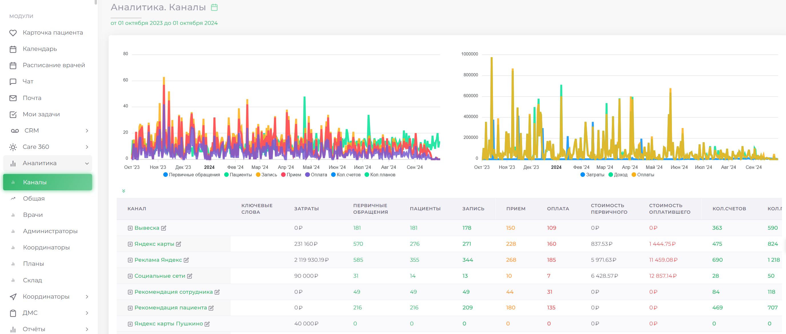Expand the Реклама Яндекс channel row
Viewport: 786px width, 334px height.
(x=130, y=260)
